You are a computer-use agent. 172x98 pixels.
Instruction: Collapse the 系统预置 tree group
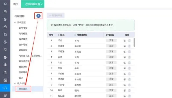[15, 22]
